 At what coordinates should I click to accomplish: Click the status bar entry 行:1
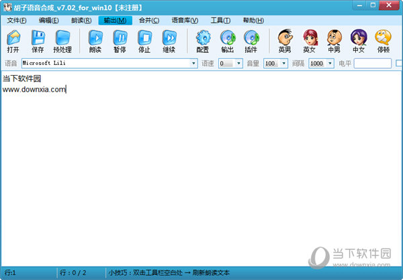click(10, 273)
